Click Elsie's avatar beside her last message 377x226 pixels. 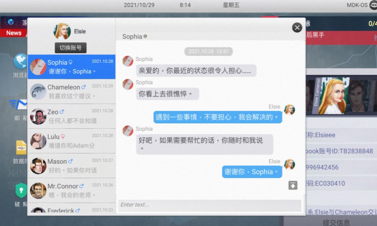[x=289, y=164]
